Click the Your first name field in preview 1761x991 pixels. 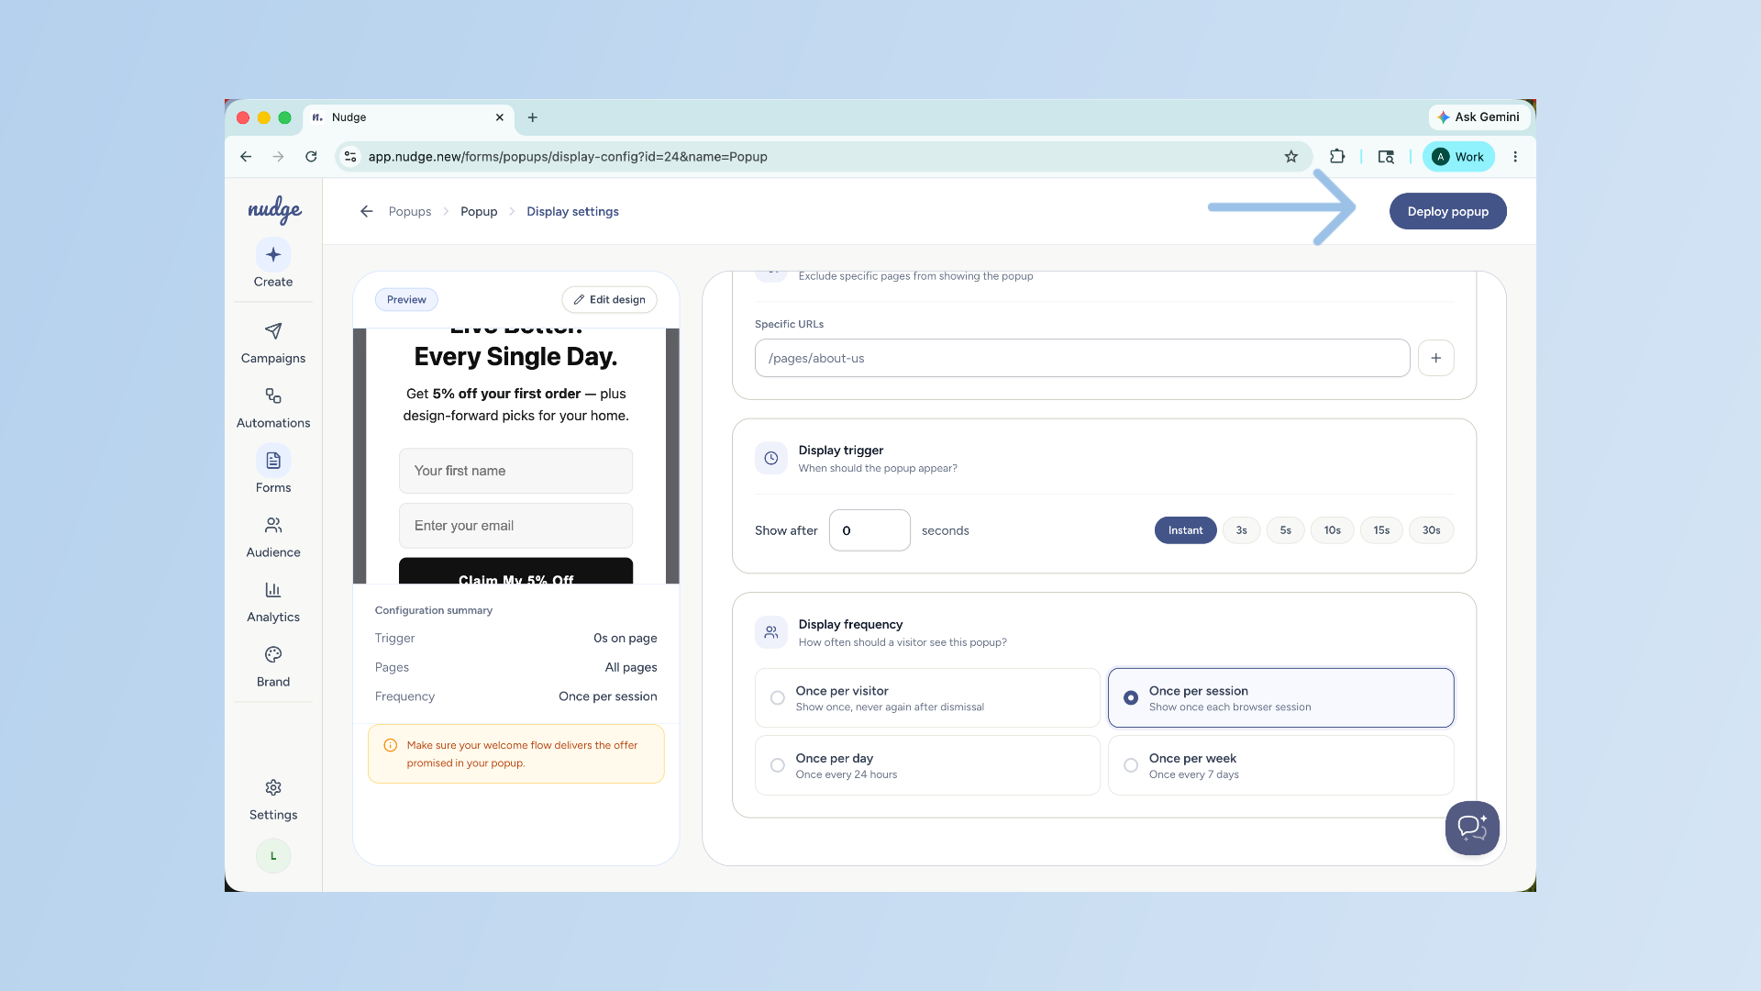coord(516,471)
